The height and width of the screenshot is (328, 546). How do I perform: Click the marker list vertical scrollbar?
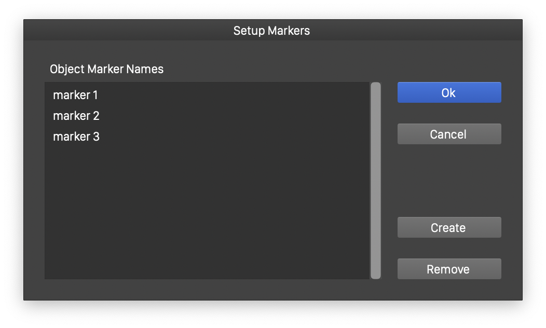[x=376, y=180]
